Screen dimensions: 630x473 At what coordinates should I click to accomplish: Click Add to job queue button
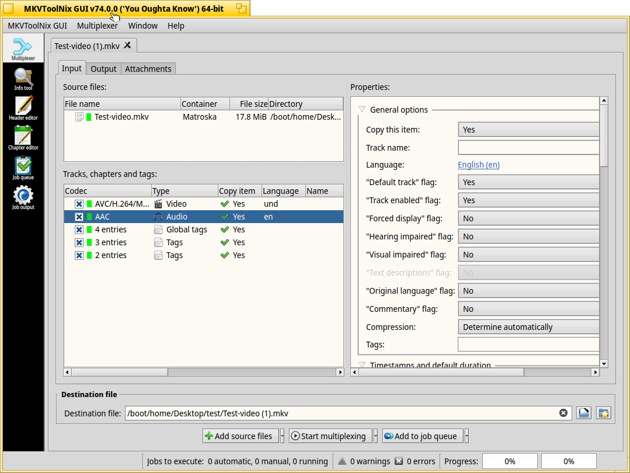423,436
